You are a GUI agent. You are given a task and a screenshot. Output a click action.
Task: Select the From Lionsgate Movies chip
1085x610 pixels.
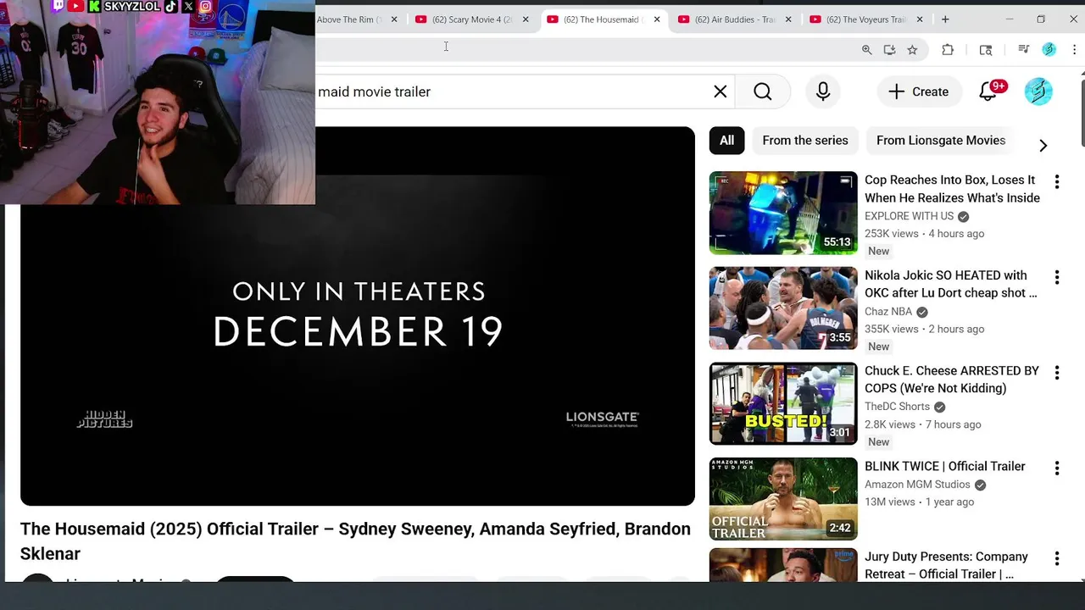click(x=941, y=141)
